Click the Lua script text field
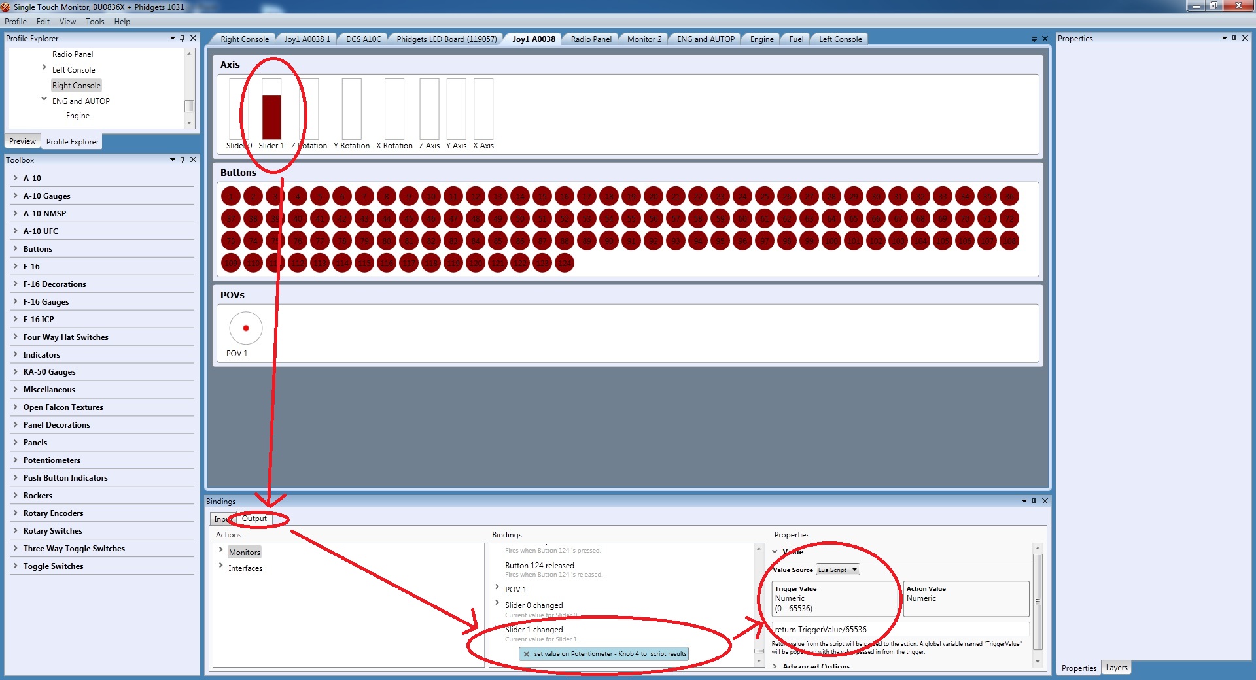Viewport: 1256px width, 680px height. 900,630
